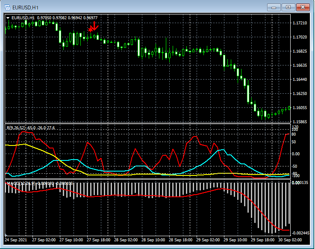Click the 28 Sep 18:00 time label
Screen dimensions: 315x249
(x=180, y=240)
